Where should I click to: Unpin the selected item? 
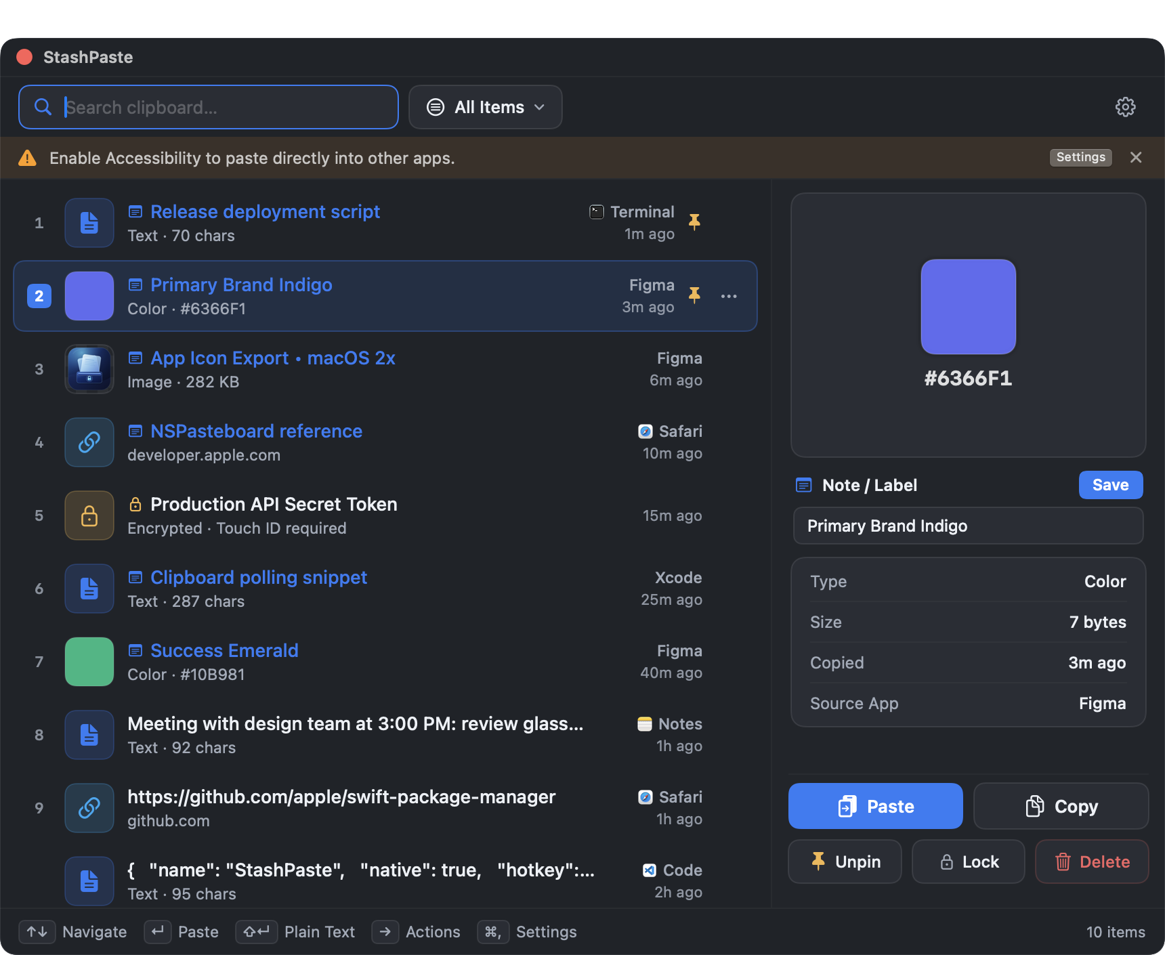(845, 862)
